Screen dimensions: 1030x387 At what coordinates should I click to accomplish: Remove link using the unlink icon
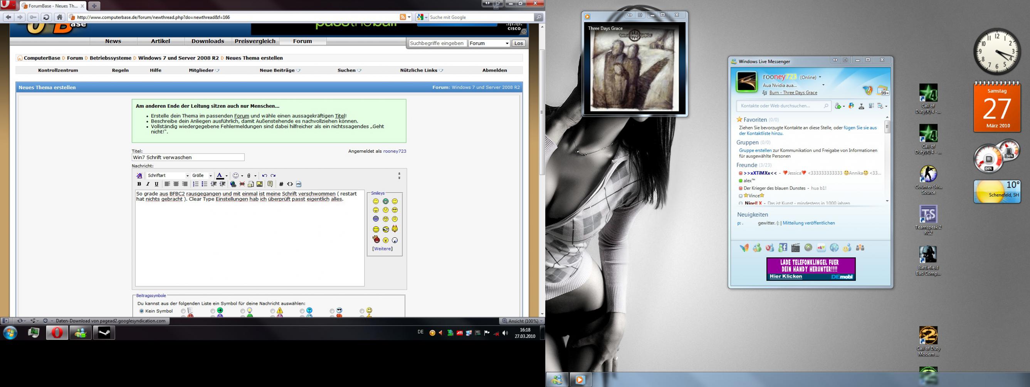[242, 184]
